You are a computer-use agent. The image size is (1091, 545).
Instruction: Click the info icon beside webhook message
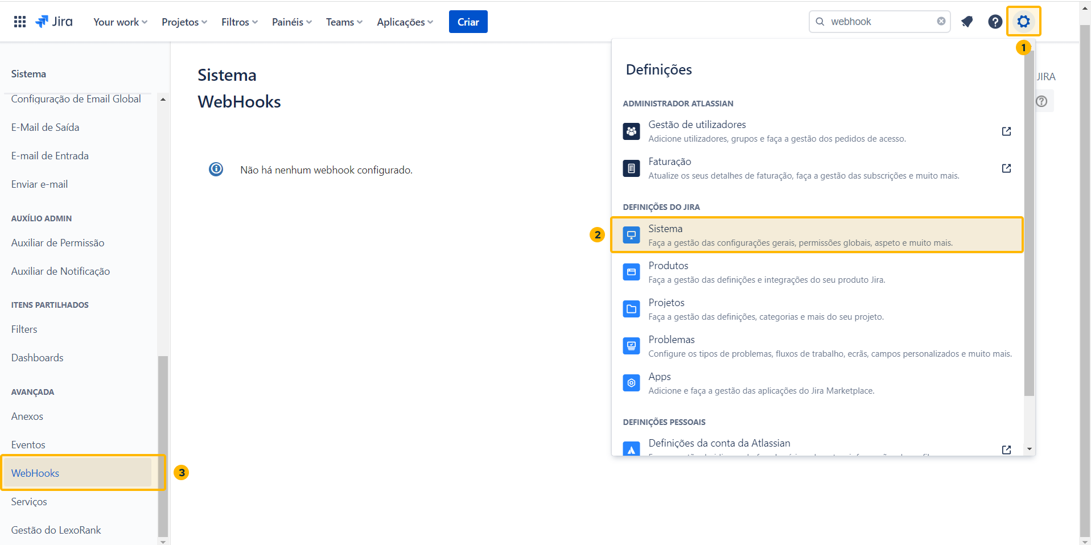click(216, 169)
